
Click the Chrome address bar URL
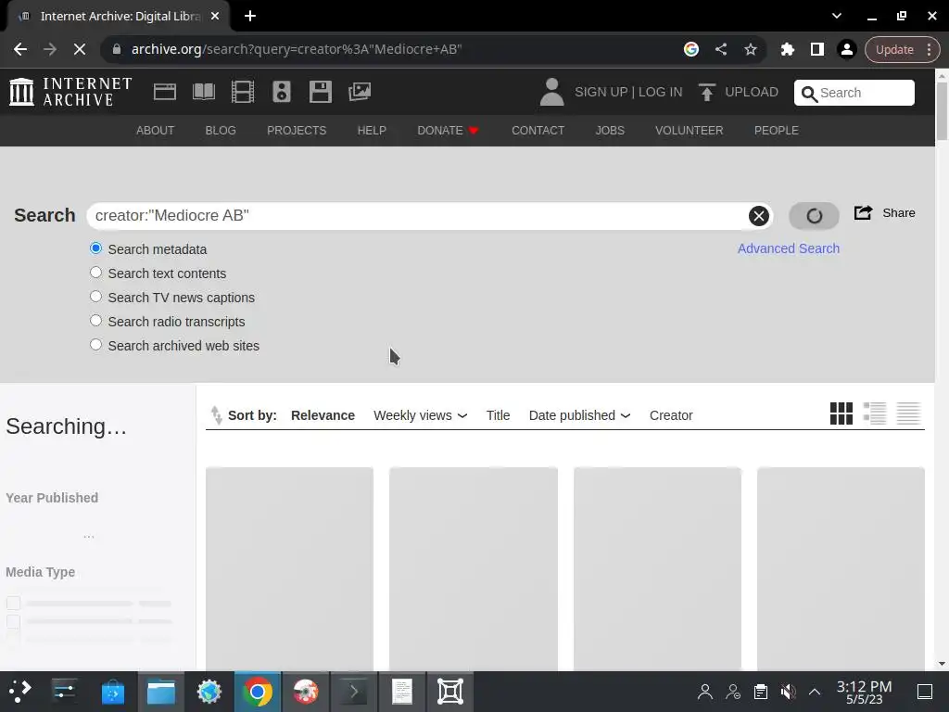(x=297, y=49)
